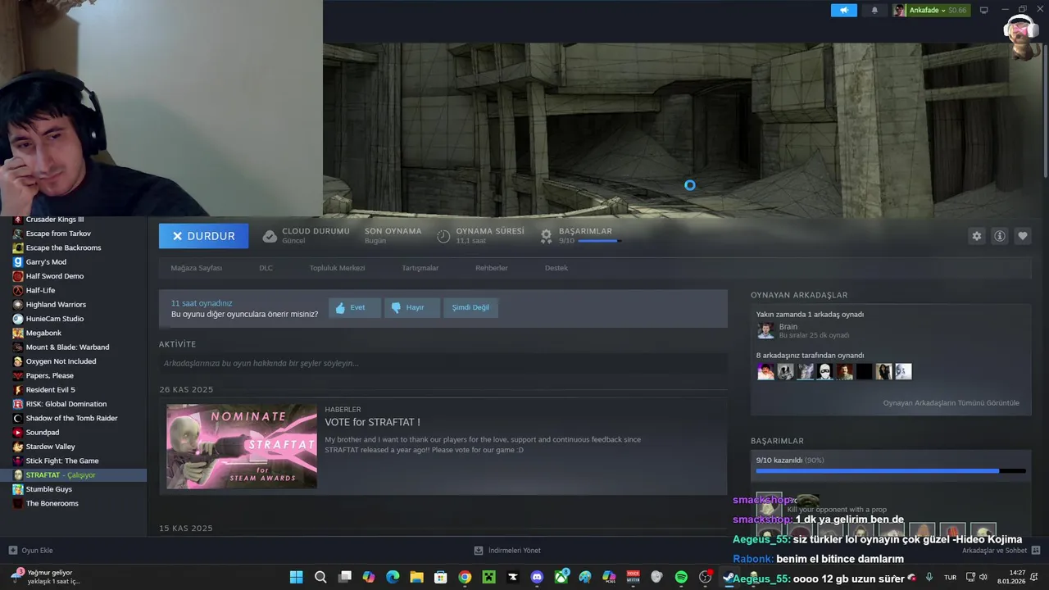Open File Explorer from the taskbar
Screen dimensions: 1049x590
pyautogui.click(x=416, y=577)
